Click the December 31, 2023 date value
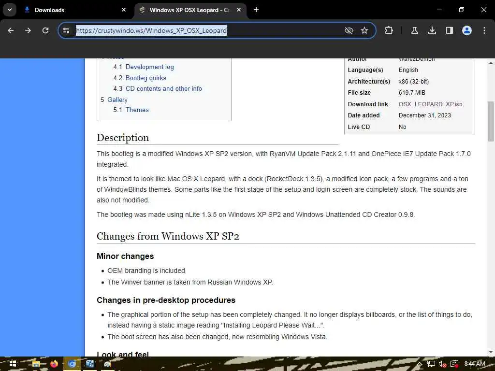This screenshot has width=495, height=371. pyautogui.click(x=425, y=115)
